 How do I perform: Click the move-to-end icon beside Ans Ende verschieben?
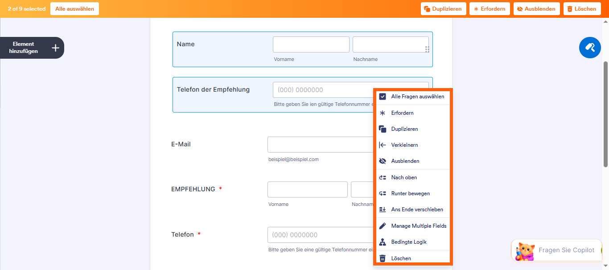[x=382, y=210]
